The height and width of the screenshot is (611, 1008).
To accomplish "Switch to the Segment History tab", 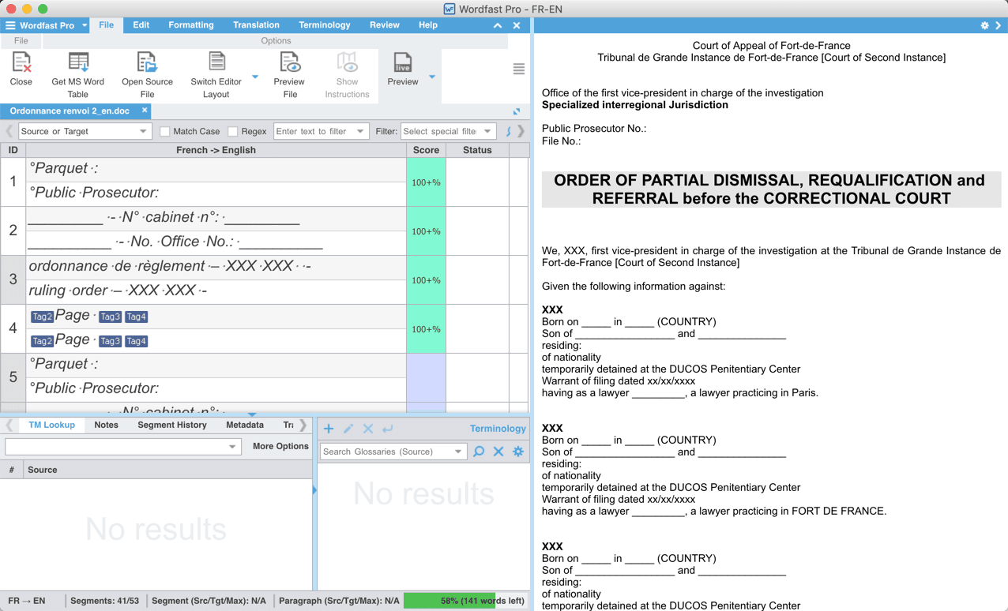I will (x=171, y=425).
